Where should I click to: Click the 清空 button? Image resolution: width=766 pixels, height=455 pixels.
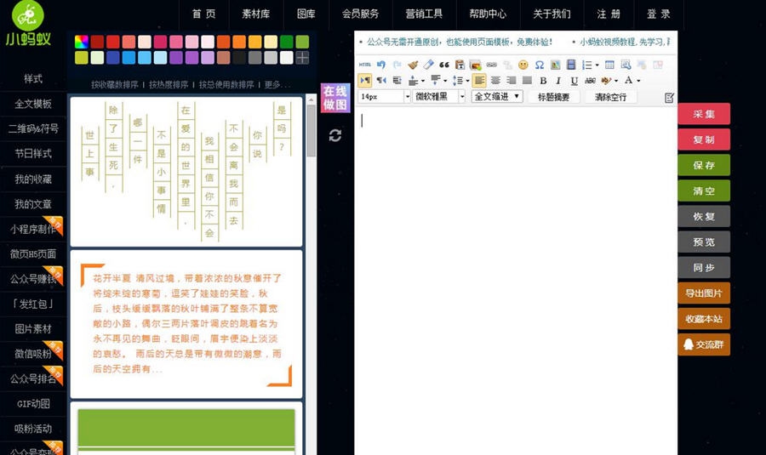pos(704,191)
